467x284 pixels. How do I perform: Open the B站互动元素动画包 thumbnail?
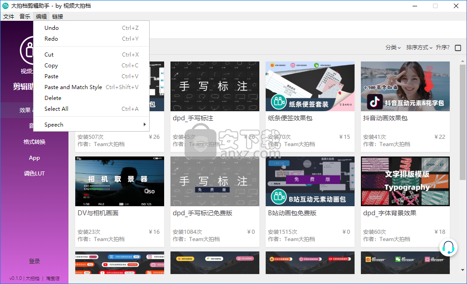pos(310,181)
